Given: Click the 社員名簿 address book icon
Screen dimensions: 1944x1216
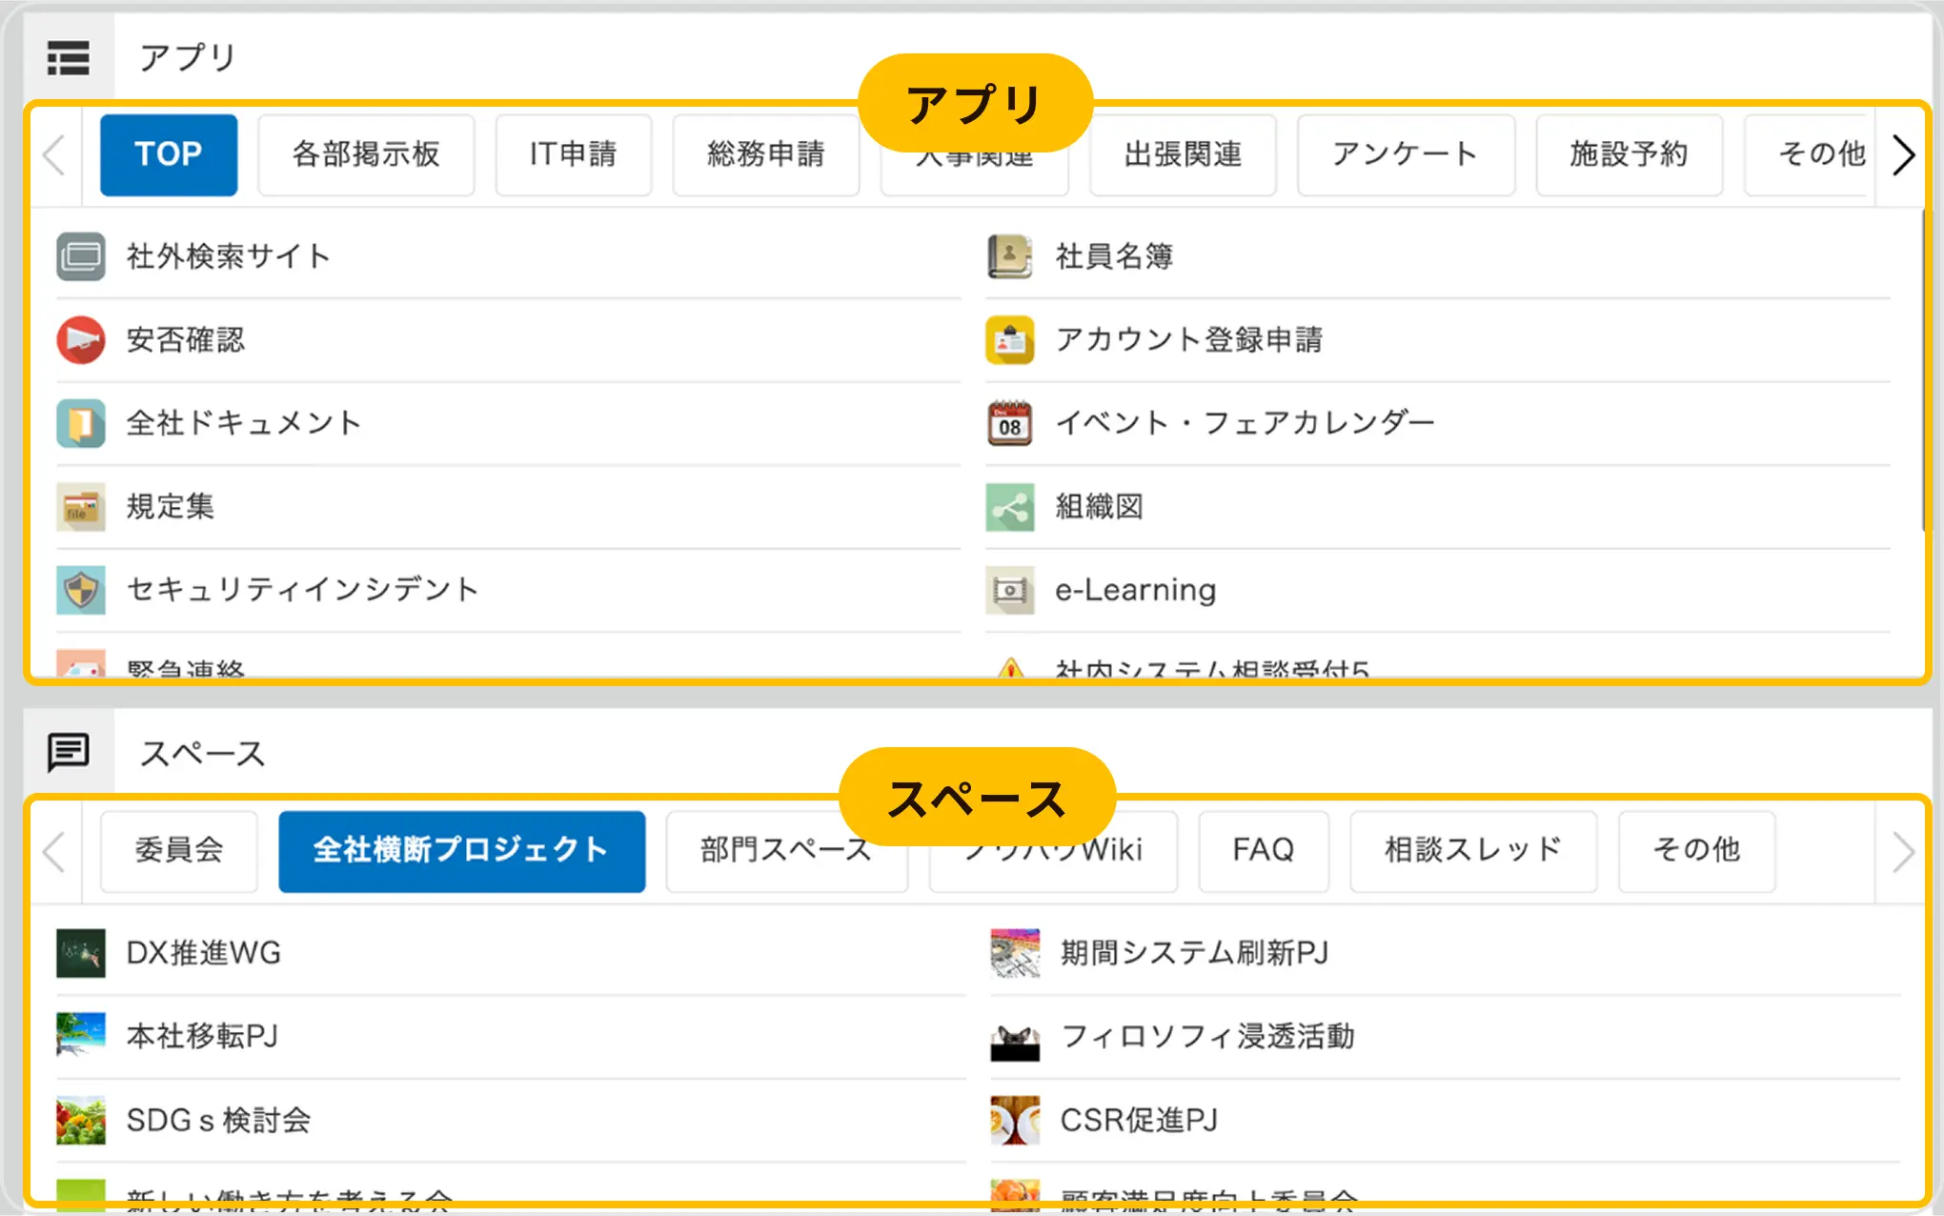Looking at the screenshot, I should coord(1010,256).
